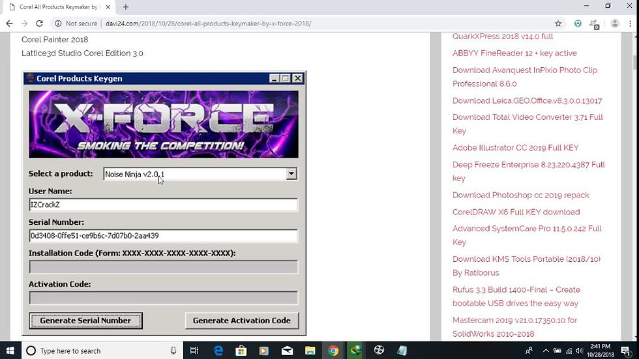Screen dimensions: 639x359
Task: Close the Corel All Products Keymaker tab
Action: tap(108, 7)
